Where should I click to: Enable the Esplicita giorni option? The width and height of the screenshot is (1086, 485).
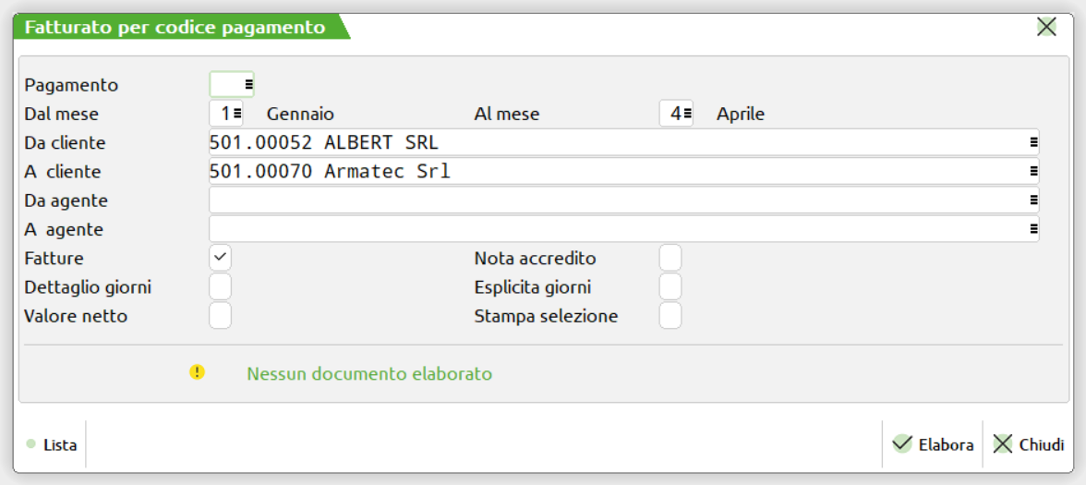(x=670, y=286)
